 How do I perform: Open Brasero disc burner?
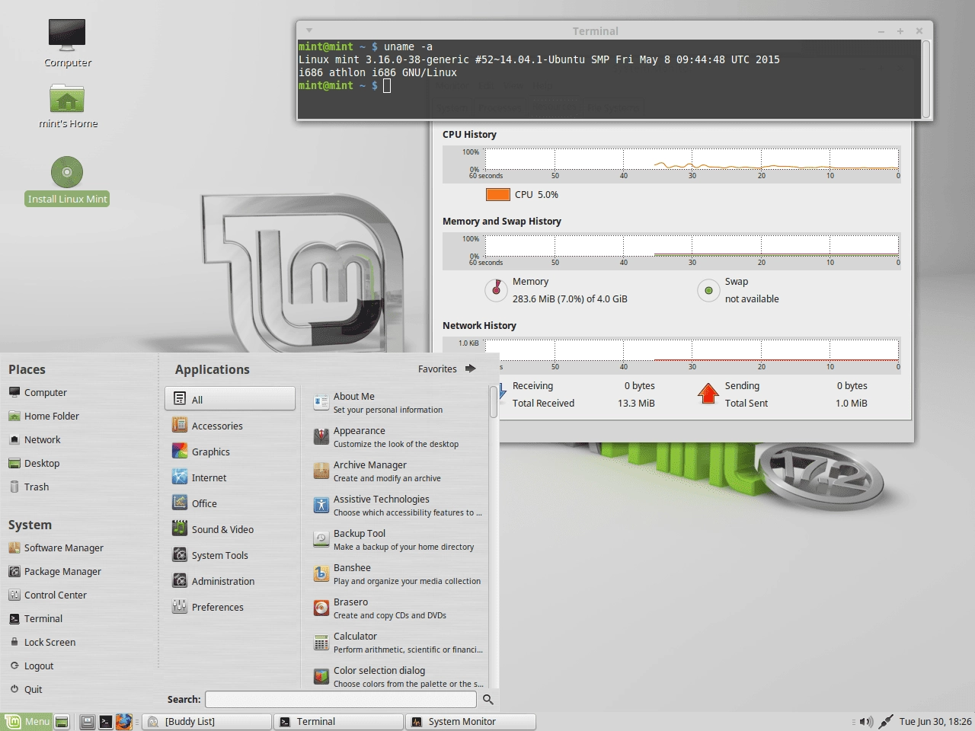pyautogui.click(x=399, y=608)
